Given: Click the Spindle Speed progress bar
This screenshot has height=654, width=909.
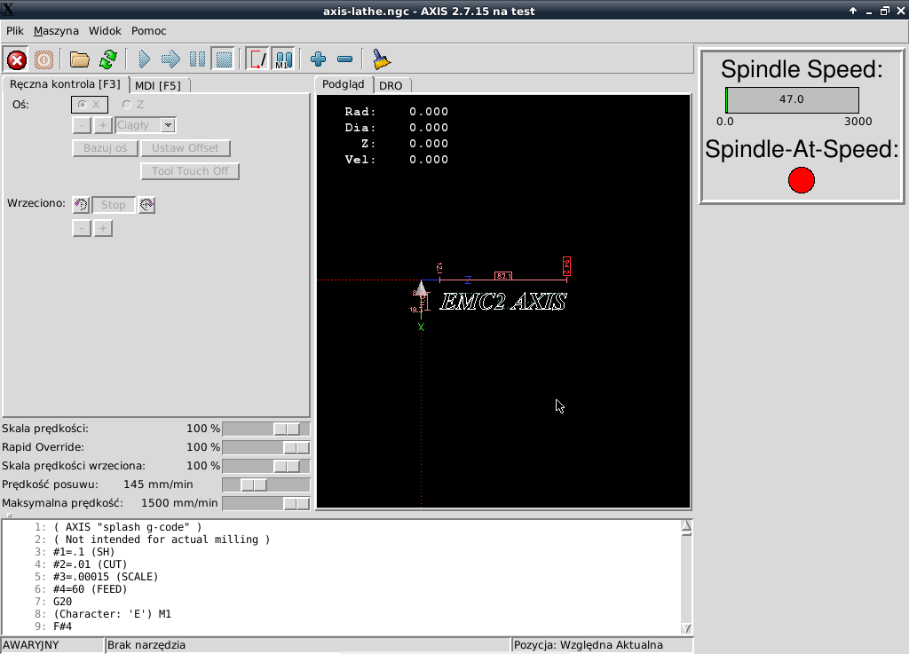Looking at the screenshot, I should tap(792, 100).
